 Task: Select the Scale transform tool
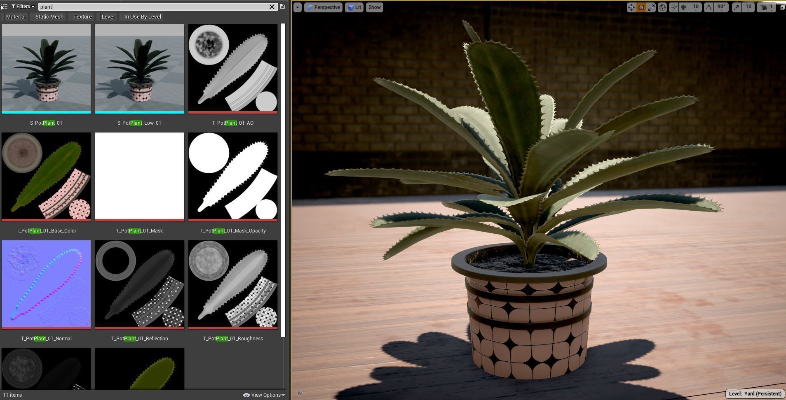[x=651, y=7]
